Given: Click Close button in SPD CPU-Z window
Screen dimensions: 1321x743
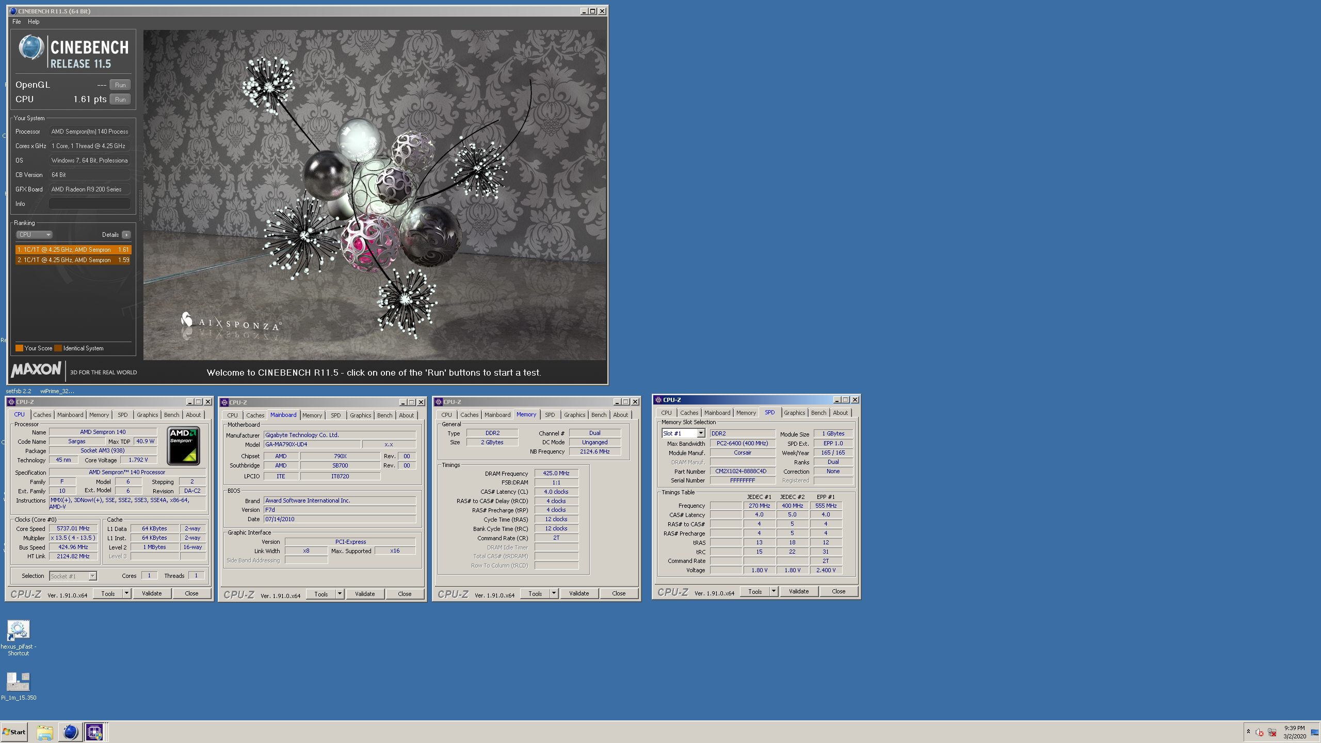Looking at the screenshot, I should click(x=839, y=591).
